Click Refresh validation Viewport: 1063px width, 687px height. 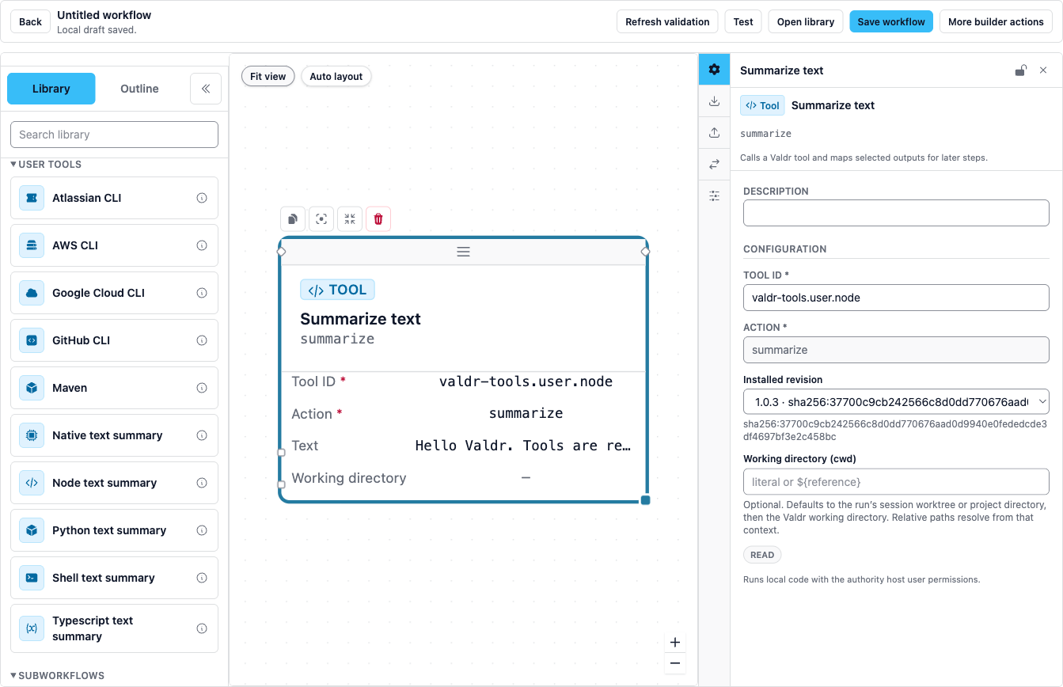click(x=667, y=21)
